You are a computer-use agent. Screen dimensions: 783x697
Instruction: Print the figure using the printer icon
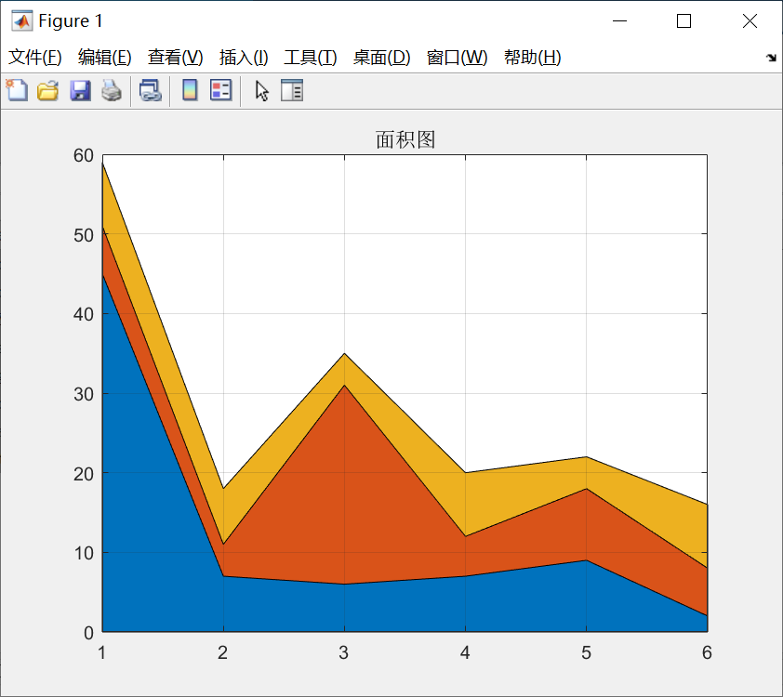coord(112,90)
